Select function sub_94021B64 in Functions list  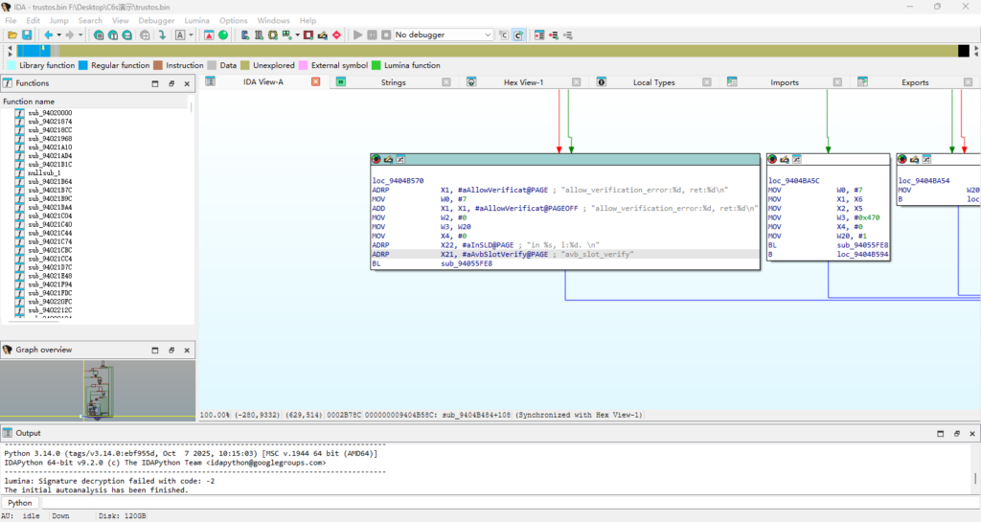click(50, 181)
